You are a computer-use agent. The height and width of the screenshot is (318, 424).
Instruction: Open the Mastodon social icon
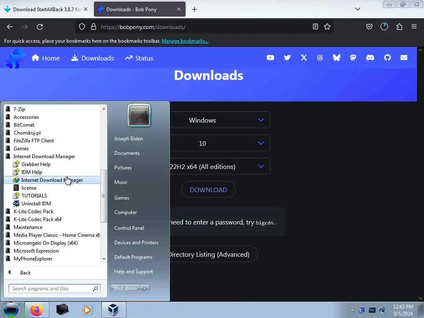coord(353,58)
